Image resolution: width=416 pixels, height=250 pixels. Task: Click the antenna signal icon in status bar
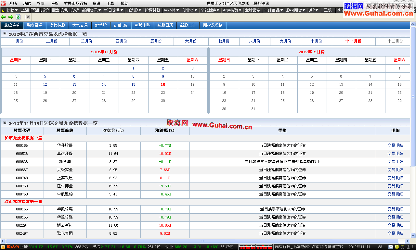(402, 247)
